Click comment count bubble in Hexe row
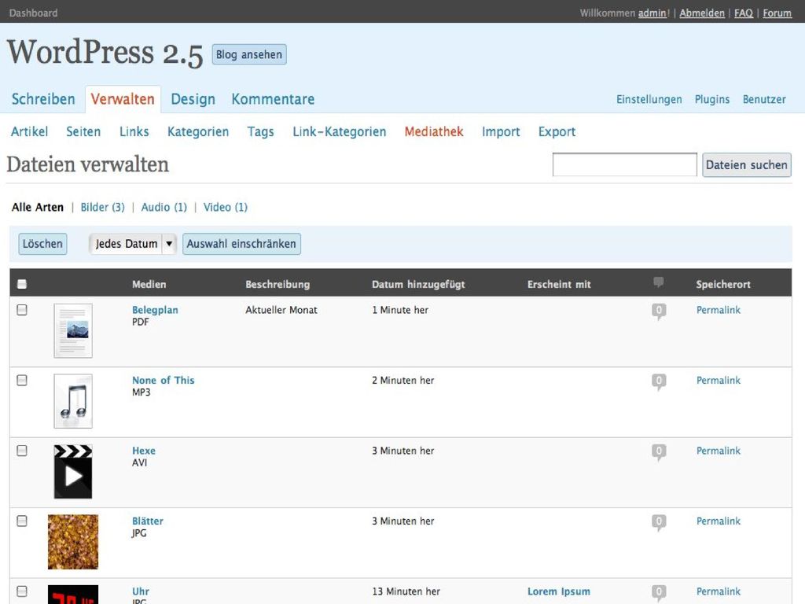Viewport: 805px width, 604px height. [659, 452]
